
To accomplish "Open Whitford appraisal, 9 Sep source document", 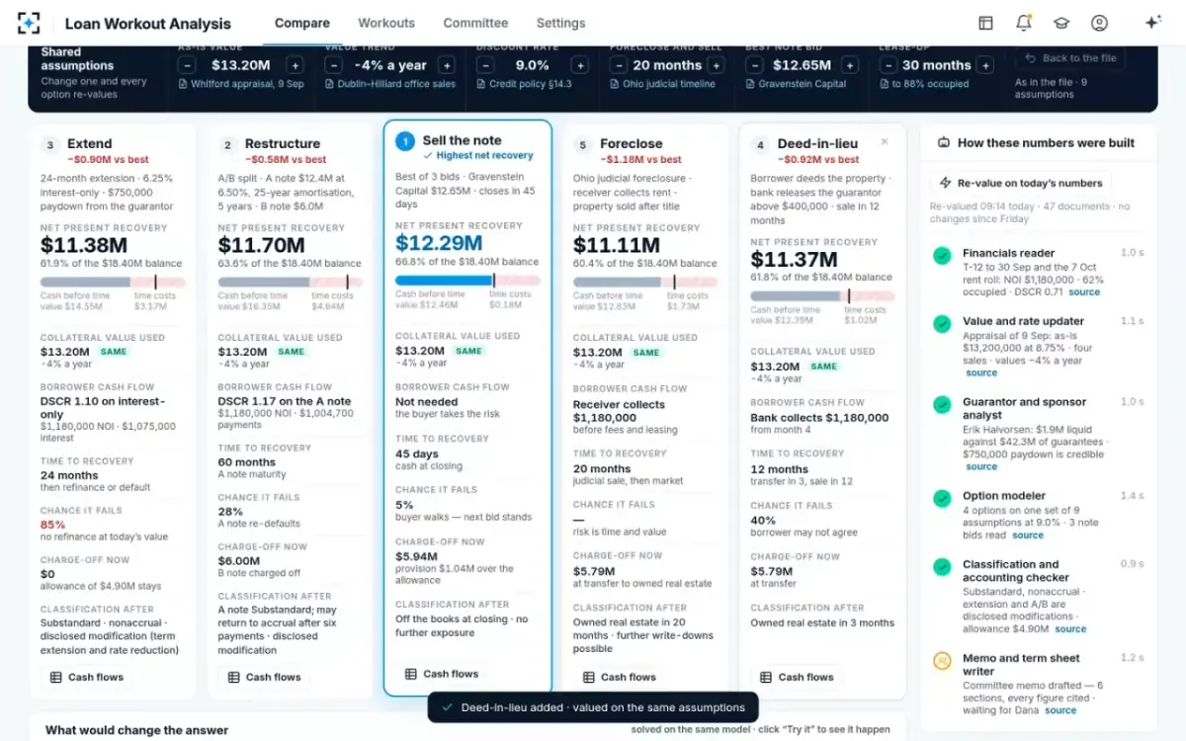I will (241, 84).
